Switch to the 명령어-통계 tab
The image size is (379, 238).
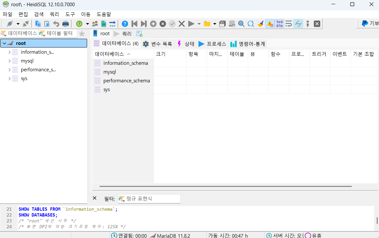pos(248,44)
